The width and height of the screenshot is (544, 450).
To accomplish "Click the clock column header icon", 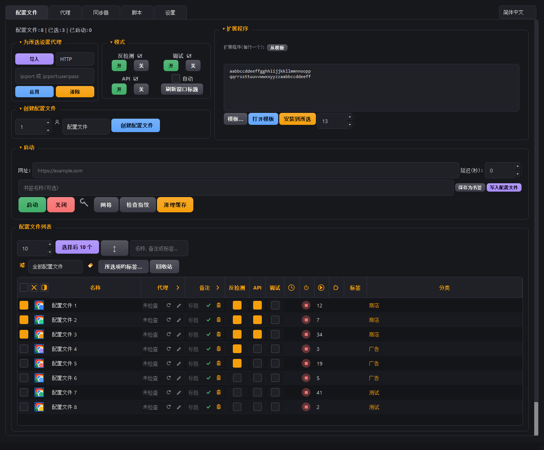I will point(291,287).
